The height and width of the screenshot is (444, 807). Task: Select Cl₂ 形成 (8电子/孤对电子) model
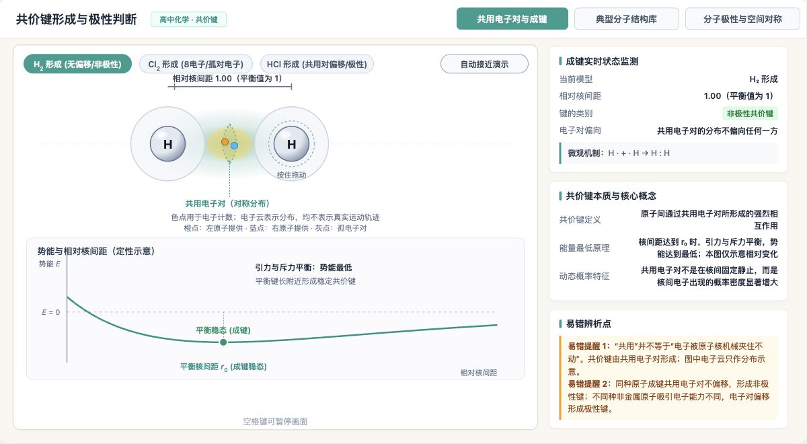click(x=196, y=64)
